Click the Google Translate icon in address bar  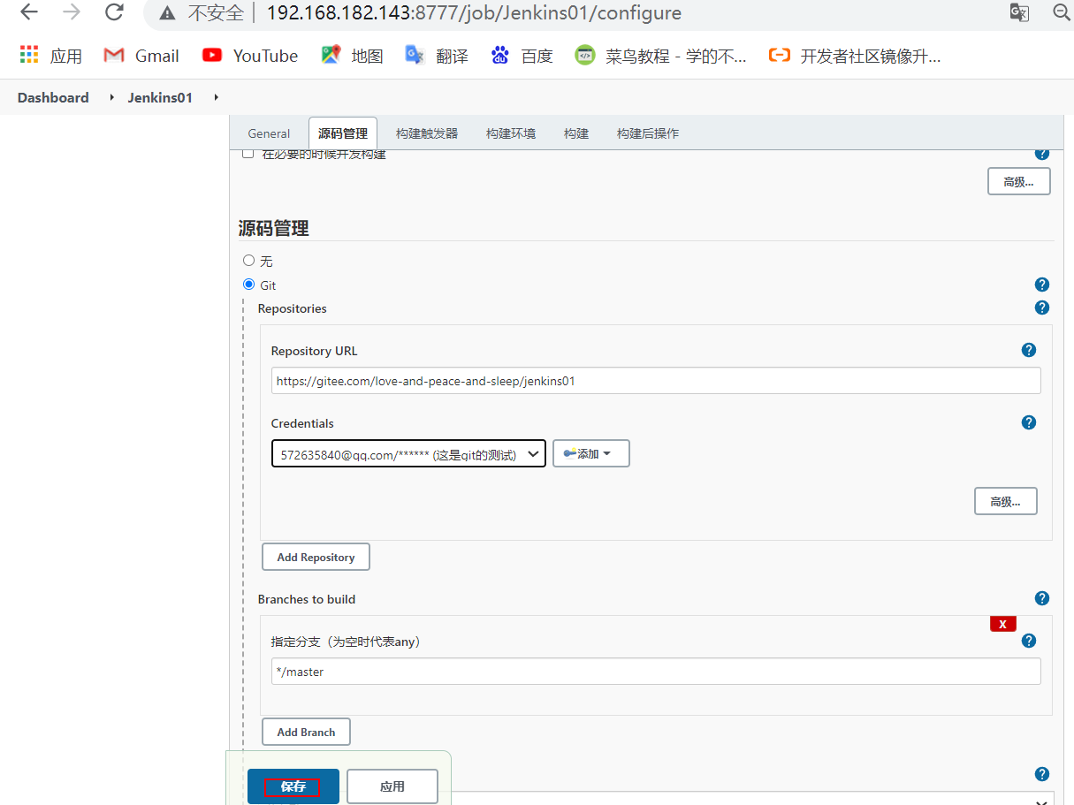[1018, 13]
